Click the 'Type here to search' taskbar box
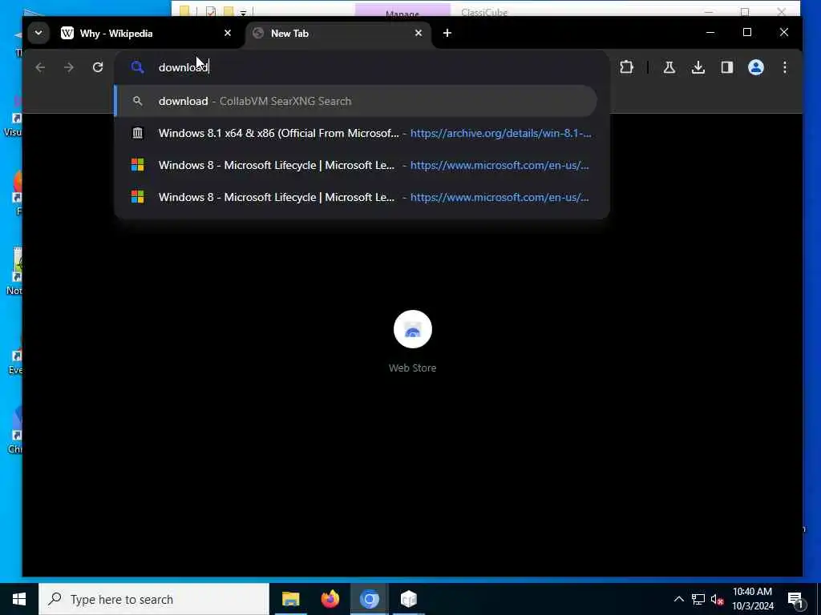 coord(154,599)
